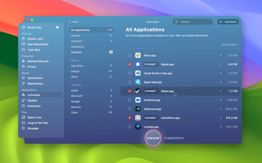Expand the Spark Mail.app details chevron
Image resolution: width=262 pixels, height=163 pixels.
pos(221,82)
